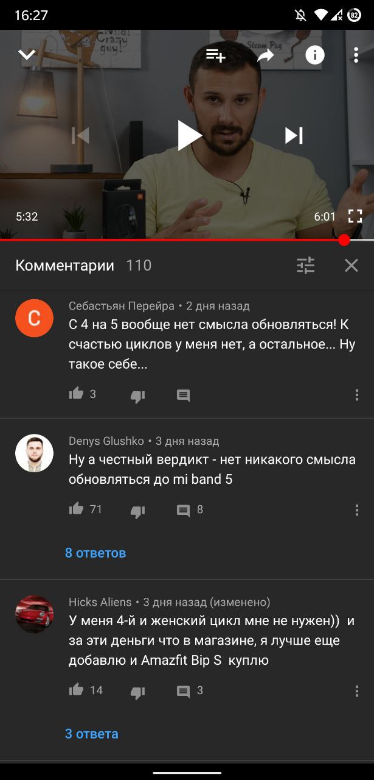Open Denys Glushko's profile picture
Viewport: 374px width, 780px height.
pos(34,453)
